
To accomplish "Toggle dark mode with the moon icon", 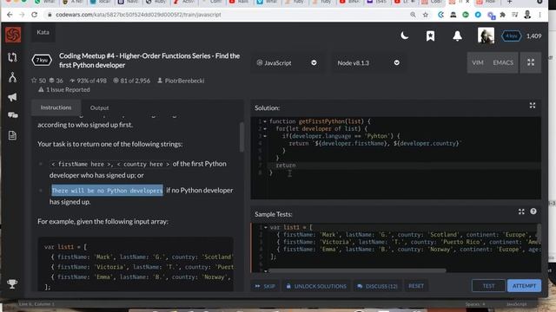I will point(404,36).
